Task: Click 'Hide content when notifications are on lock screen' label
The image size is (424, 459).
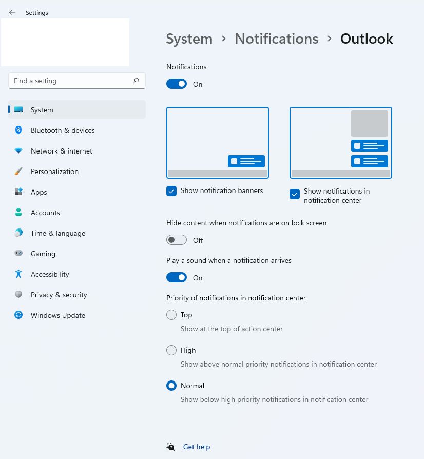Action: pyautogui.click(x=246, y=223)
